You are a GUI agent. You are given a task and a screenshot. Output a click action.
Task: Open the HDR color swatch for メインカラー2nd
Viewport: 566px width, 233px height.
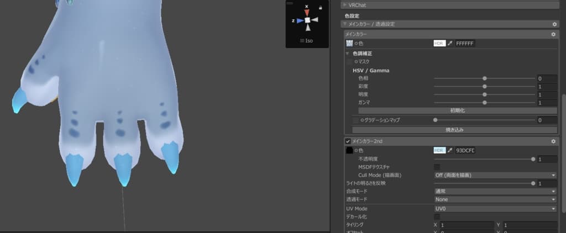pos(439,150)
